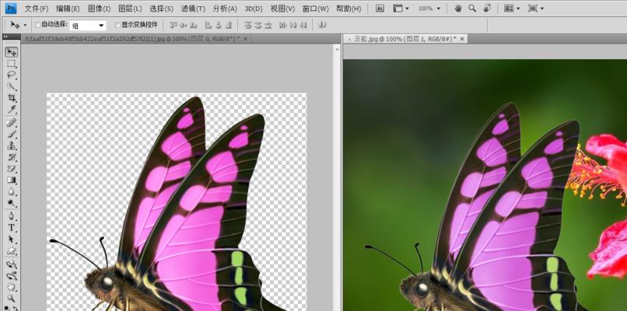Expand the toolbox with double-arrow
Image resolution: width=627 pixels, height=311 pixels.
point(5,37)
